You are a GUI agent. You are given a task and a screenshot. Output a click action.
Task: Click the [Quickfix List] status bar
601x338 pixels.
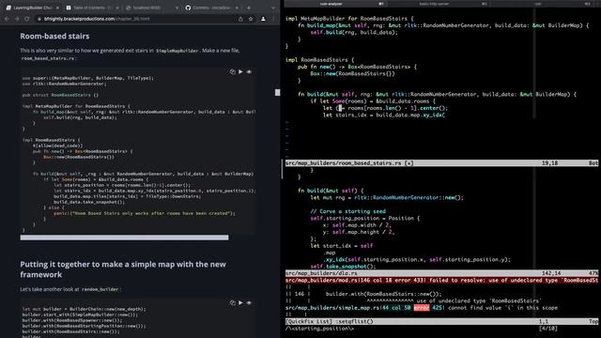pos(441,322)
